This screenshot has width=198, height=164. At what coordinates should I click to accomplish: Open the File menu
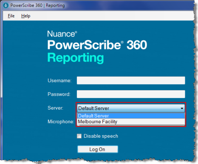pos(11,16)
